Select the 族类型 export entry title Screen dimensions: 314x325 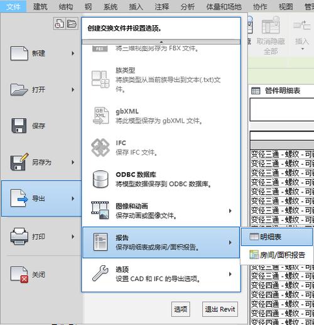[x=126, y=70]
